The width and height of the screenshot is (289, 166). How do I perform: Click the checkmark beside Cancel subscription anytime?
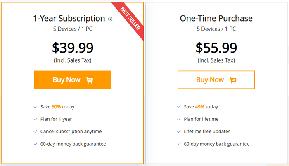point(36,132)
